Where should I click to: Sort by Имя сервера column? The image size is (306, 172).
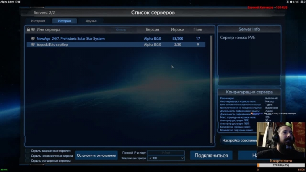[x=49, y=29]
